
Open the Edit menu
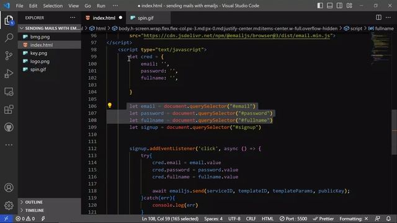coord(33,6)
